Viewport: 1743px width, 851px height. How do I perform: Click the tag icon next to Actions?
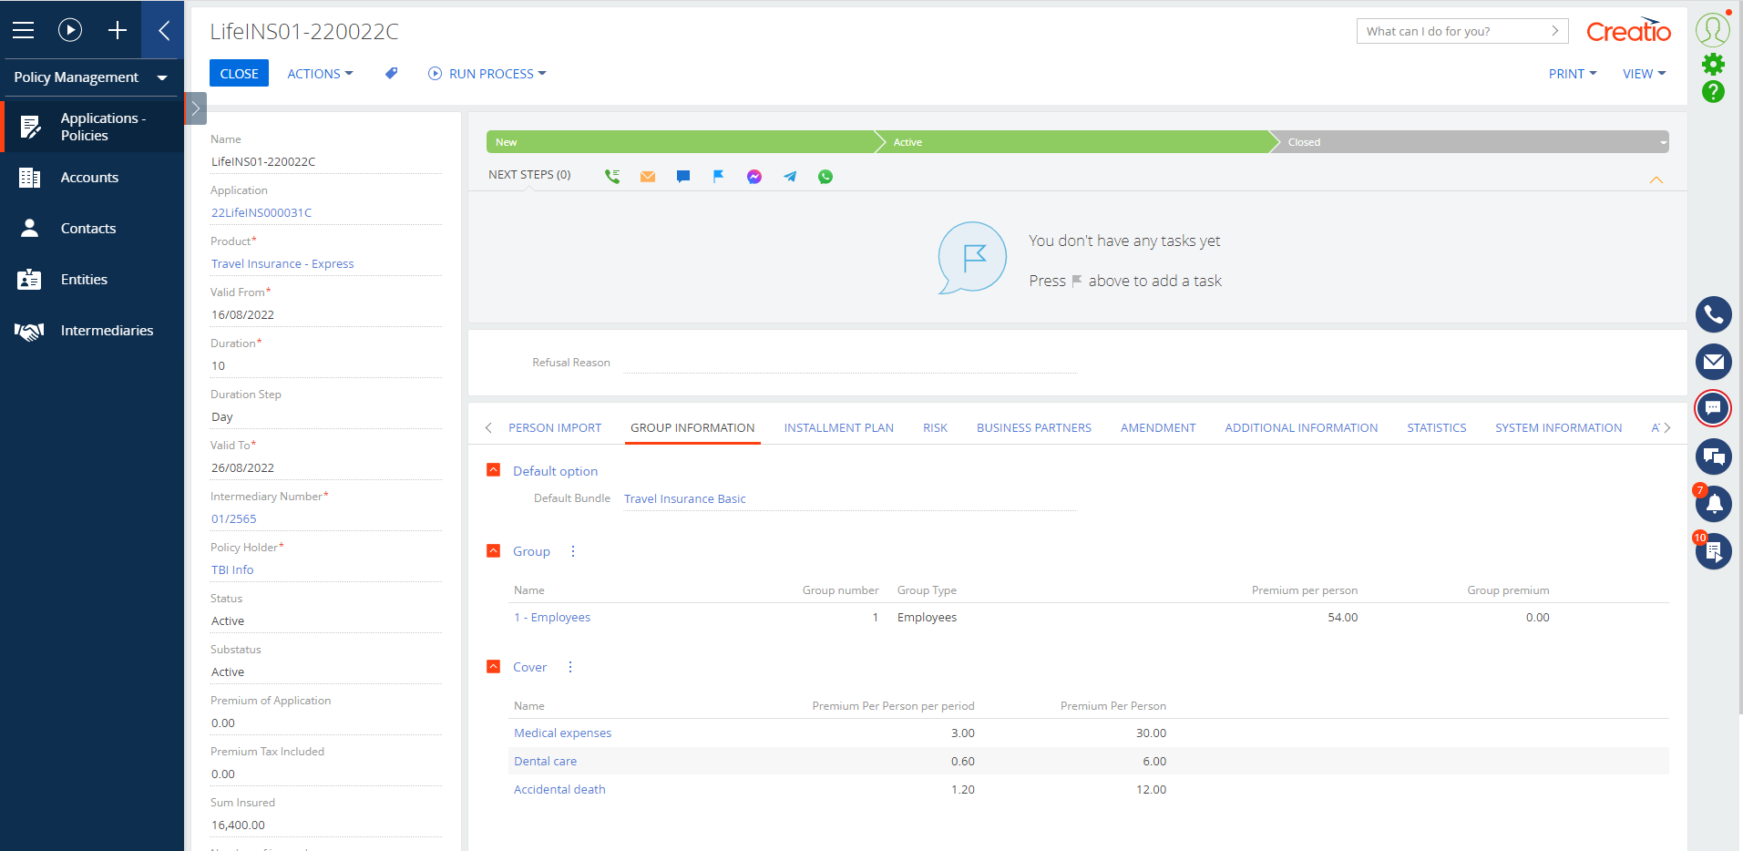pos(390,73)
